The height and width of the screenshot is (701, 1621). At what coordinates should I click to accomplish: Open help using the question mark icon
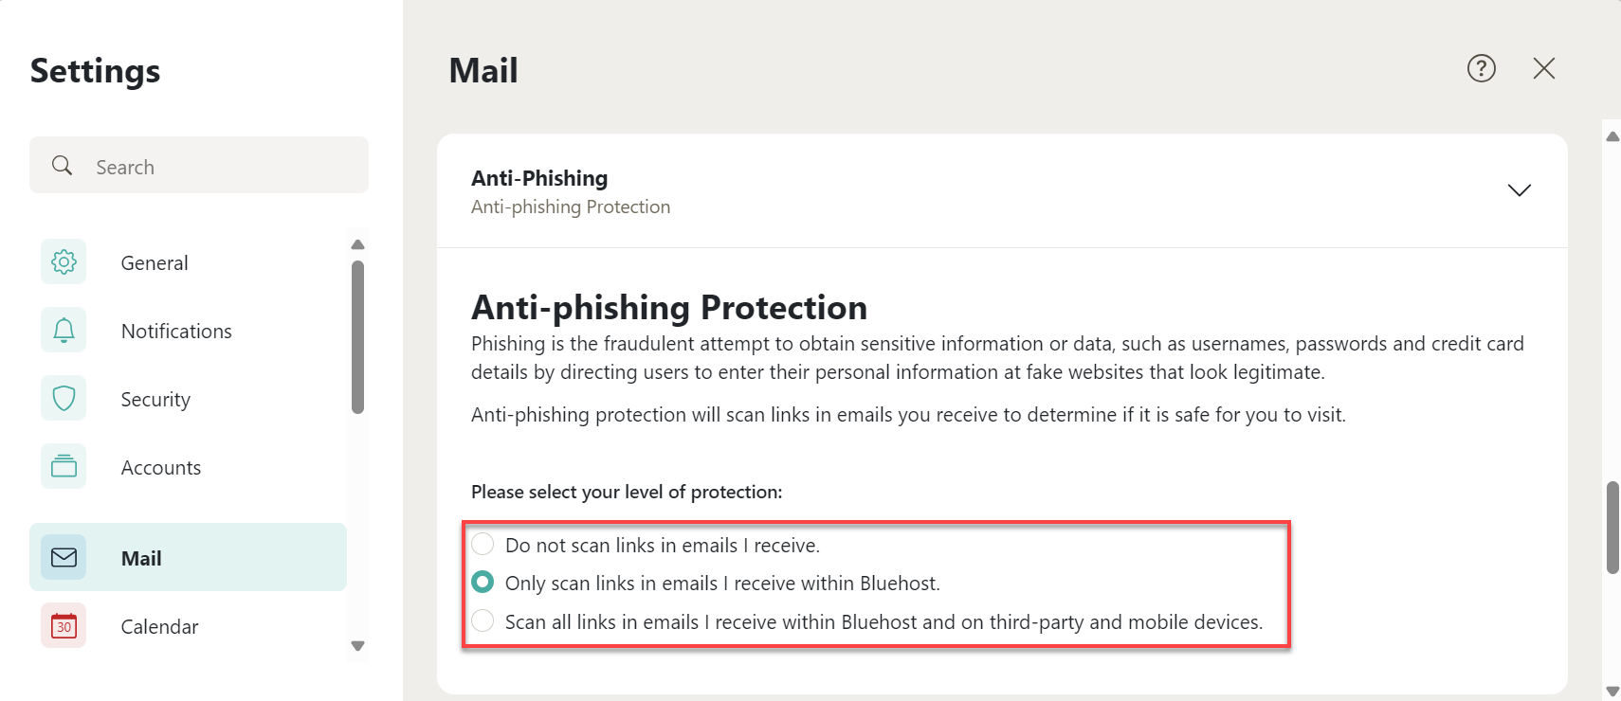(1480, 68)
